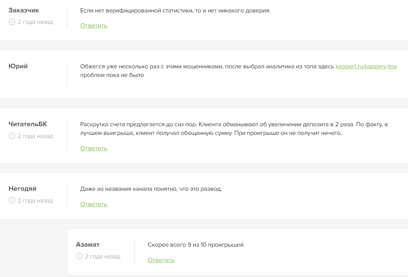Click the clock icon under Негодяй
Viewport: 408px width, 277px height.
[12, 200]
